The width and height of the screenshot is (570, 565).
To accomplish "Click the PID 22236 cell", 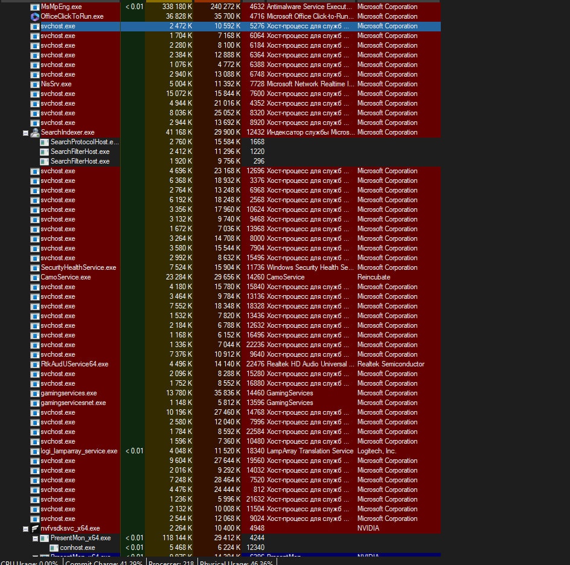I will coord(255,345).
